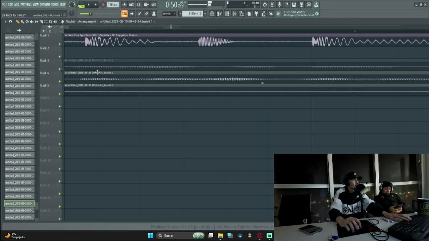Screen dimensions: 429x241
Task: Open the Playlist view from the toolbar
Action: (212, 14)
